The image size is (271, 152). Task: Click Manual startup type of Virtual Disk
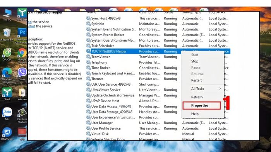pos(188,134)
